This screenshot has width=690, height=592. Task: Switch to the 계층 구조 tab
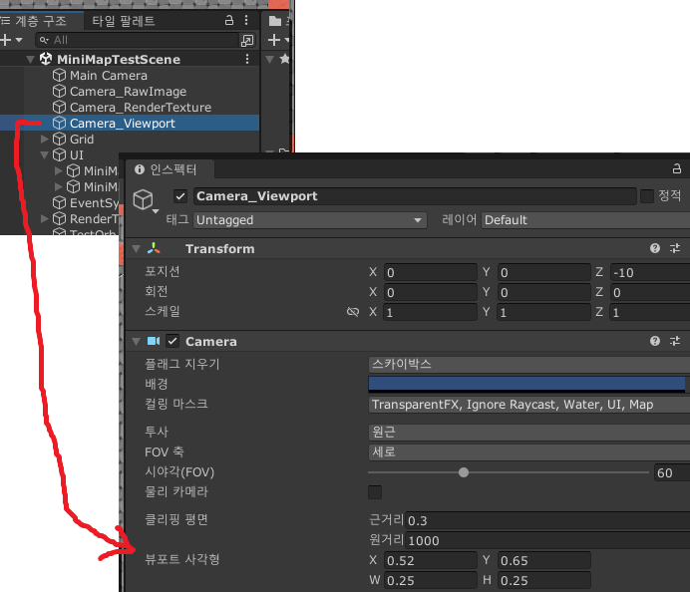[41, 21]
